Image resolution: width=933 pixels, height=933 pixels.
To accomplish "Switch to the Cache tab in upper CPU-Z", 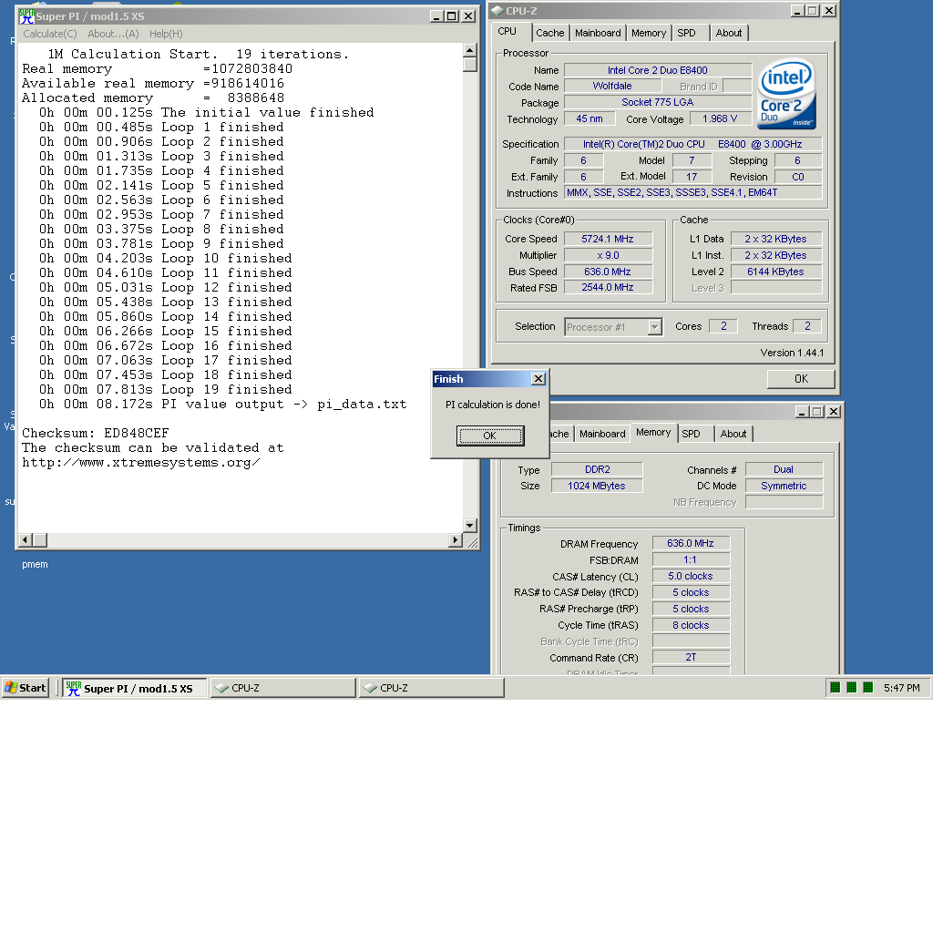I will (x=549, y=34).
